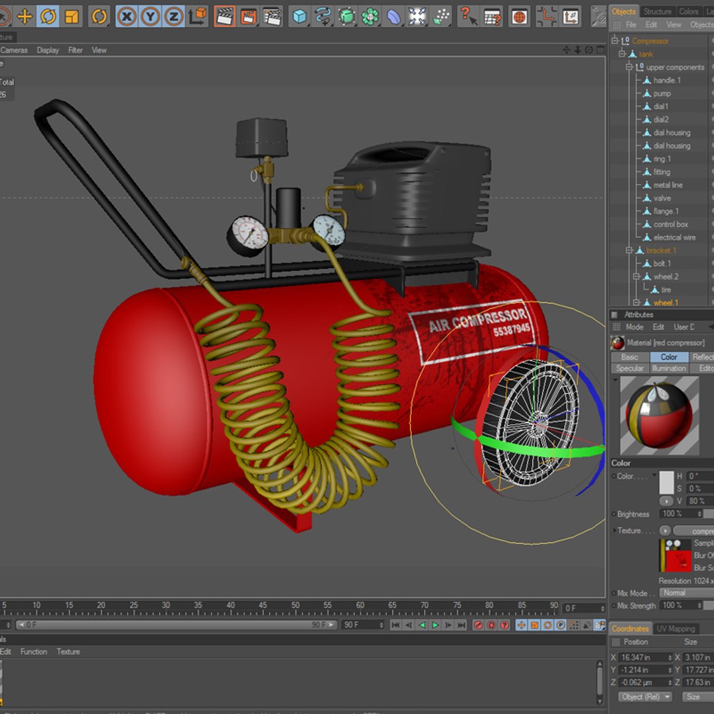
Task: Select the pump object in tree
Action: [x=662, y=93]
